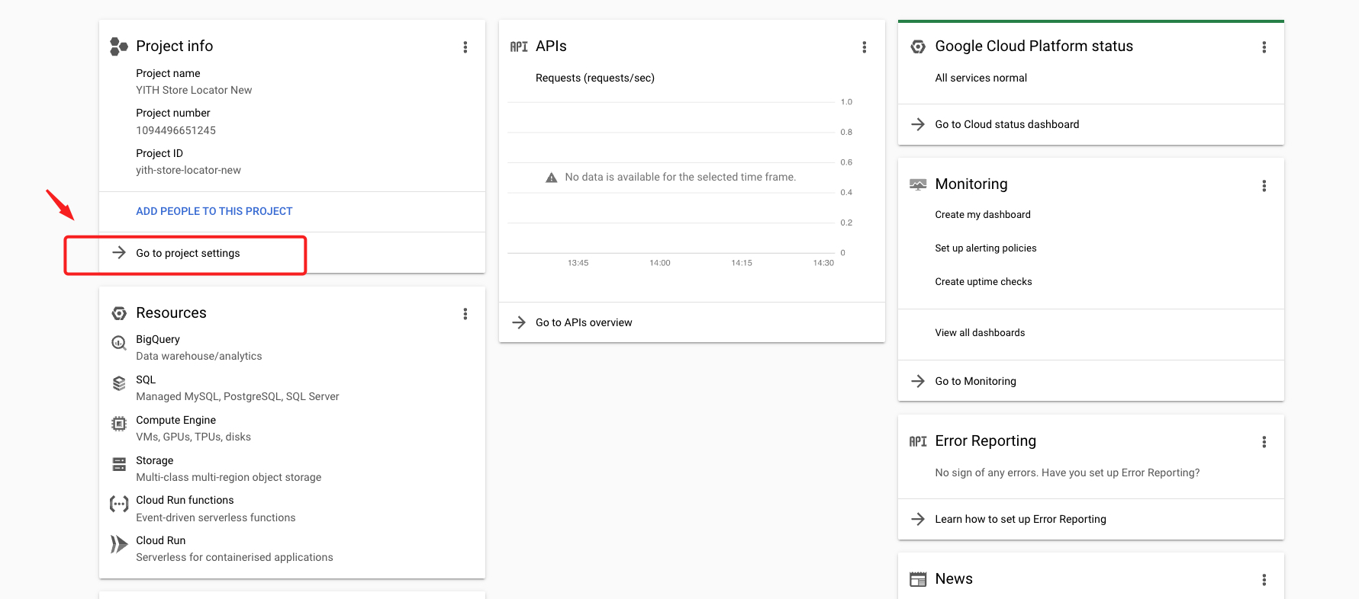Click the Cloud Run functions icon
Viewport: 1359px width, 599px height.
point(119,504)
